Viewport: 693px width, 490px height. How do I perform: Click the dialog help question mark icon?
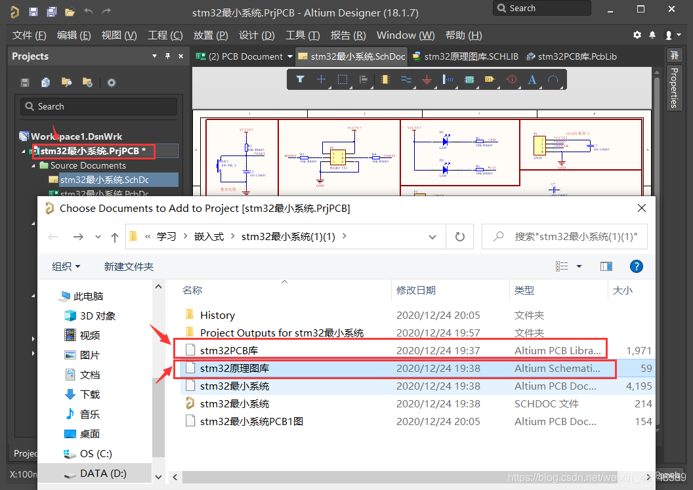[636, 266]
